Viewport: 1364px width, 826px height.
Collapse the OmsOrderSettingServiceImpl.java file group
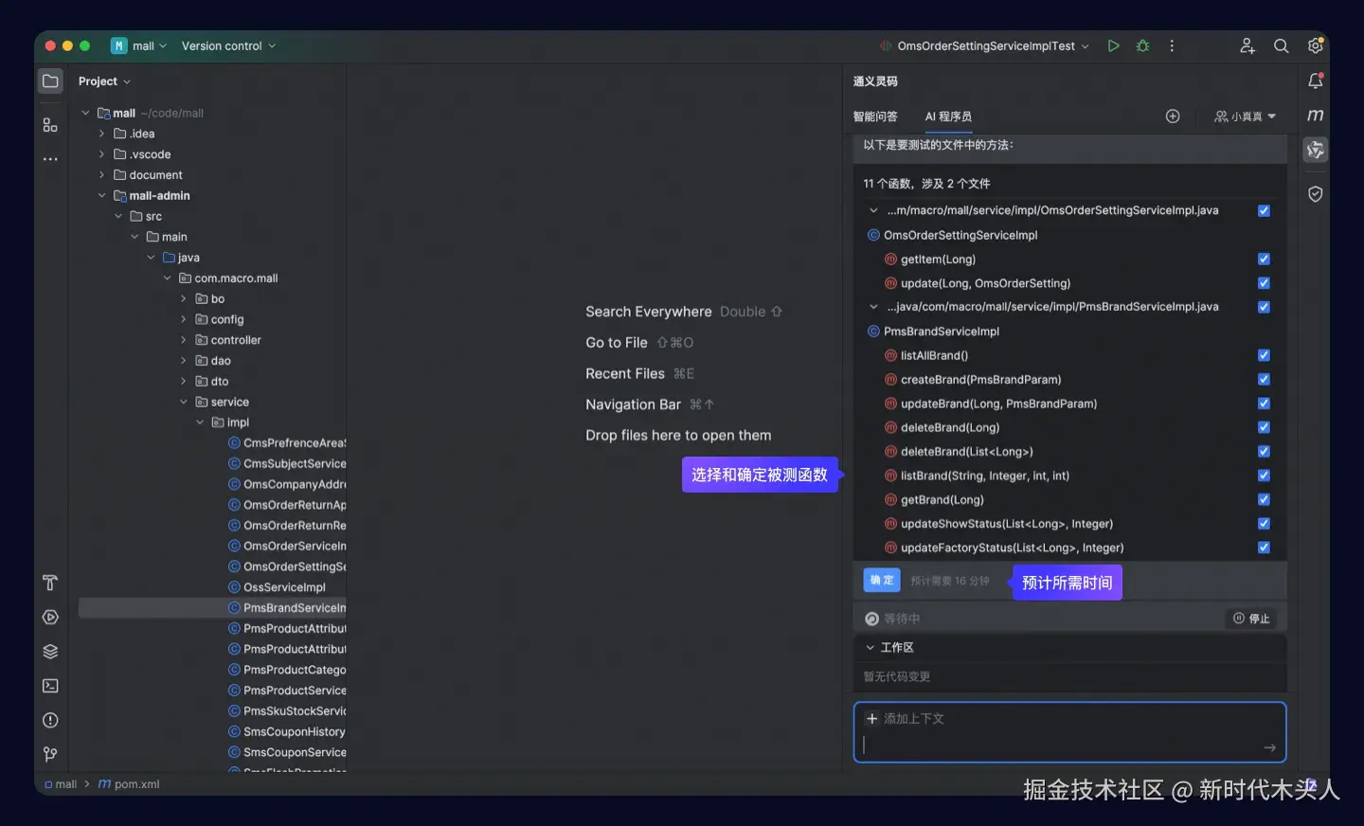point(873,211)
